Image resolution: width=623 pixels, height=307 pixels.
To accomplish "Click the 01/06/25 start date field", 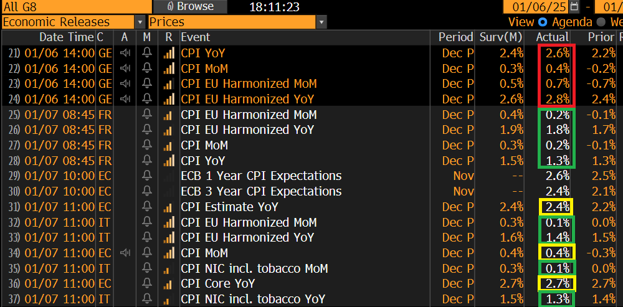I will point(536,6).
